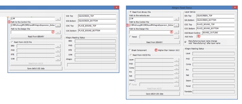Click Translate status field in Allegro Read Status

click(214, 92)
